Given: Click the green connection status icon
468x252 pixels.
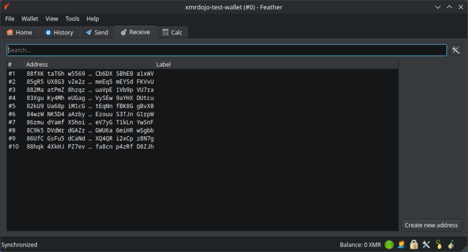Looking at the screenshot, I should [389, 245].
